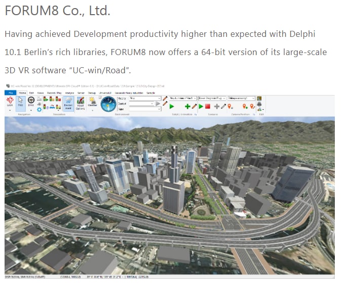Add a new script with green plus
Image resolution: width=347 pixels, height=290 pixels.
click(187, 107)
